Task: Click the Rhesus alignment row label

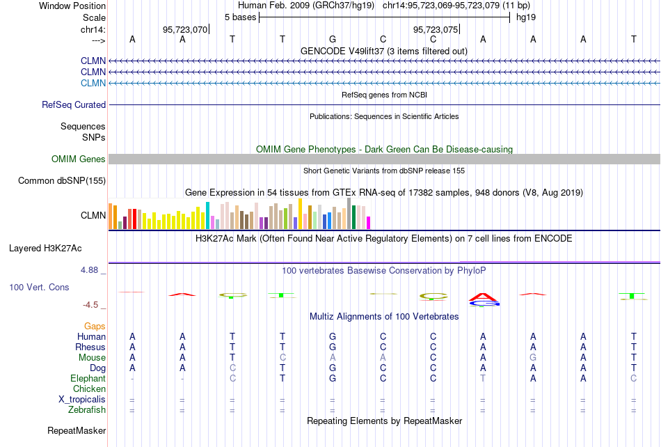Action: (90, 347)
